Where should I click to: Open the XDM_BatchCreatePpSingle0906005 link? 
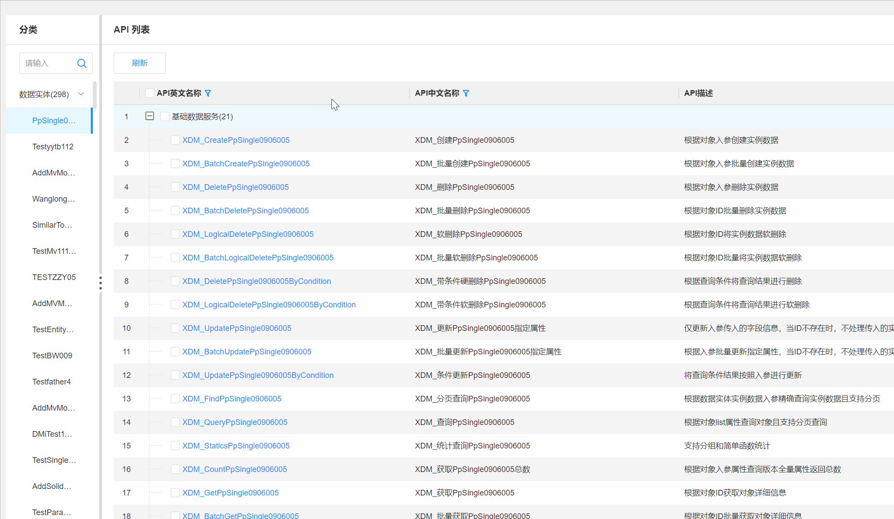click(x=246, y=164)
